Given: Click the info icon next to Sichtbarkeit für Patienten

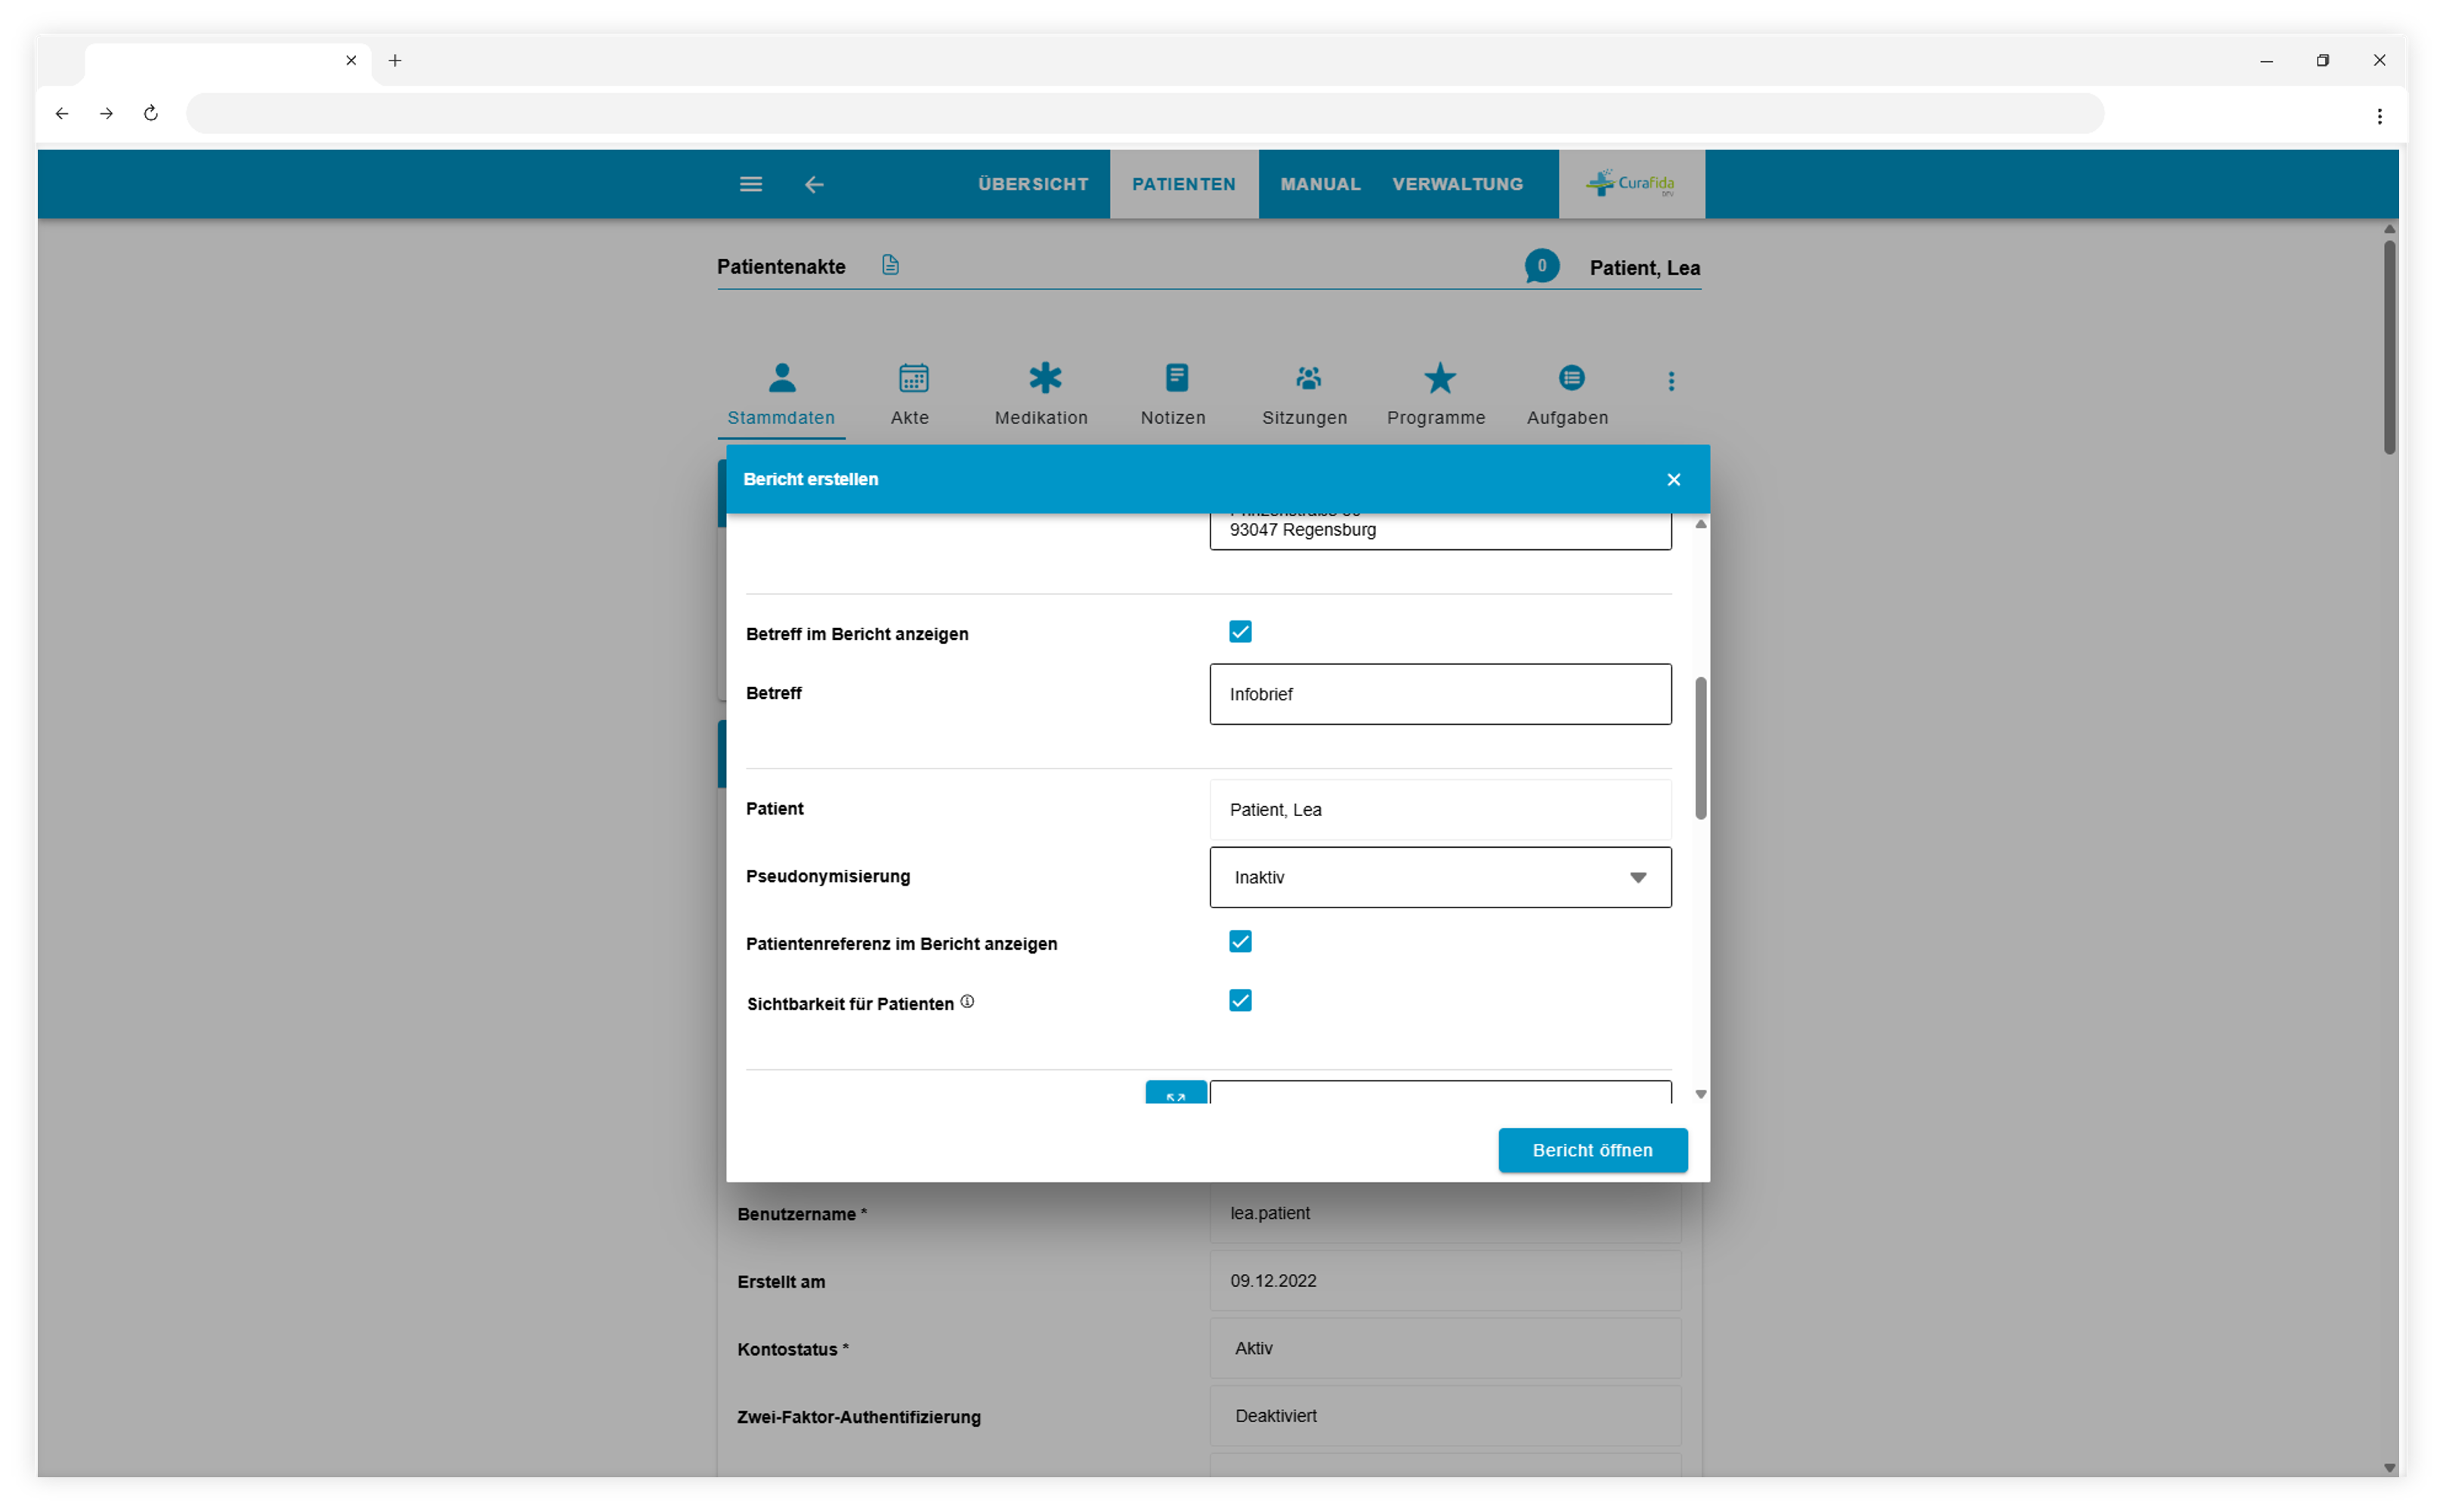Looking at the screenshot, I should (x=967, y=1001).
